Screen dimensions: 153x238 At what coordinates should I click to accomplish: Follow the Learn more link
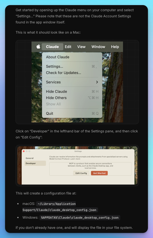tap(75, 159)
